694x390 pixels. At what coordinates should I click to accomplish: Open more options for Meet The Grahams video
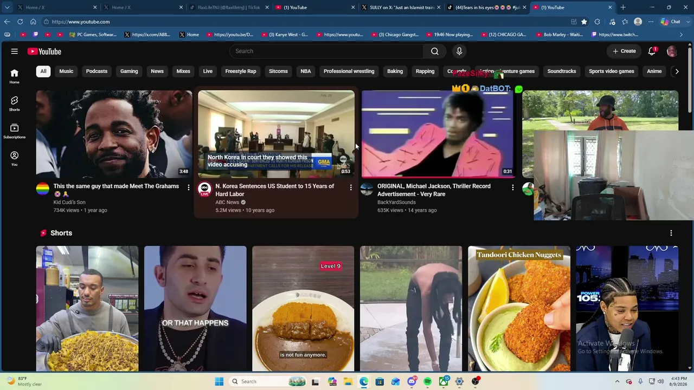(189, 187)
